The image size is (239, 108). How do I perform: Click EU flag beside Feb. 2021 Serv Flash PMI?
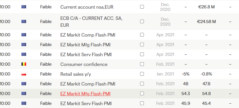click(24, 103)
